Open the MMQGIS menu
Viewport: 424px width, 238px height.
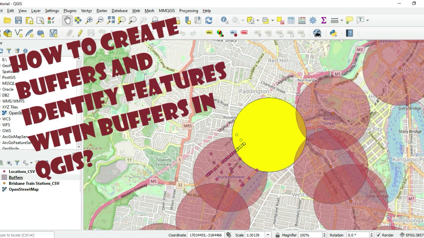(167, 11)
